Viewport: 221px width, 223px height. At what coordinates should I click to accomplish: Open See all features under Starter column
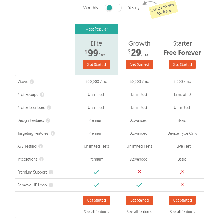click(182, 212)
